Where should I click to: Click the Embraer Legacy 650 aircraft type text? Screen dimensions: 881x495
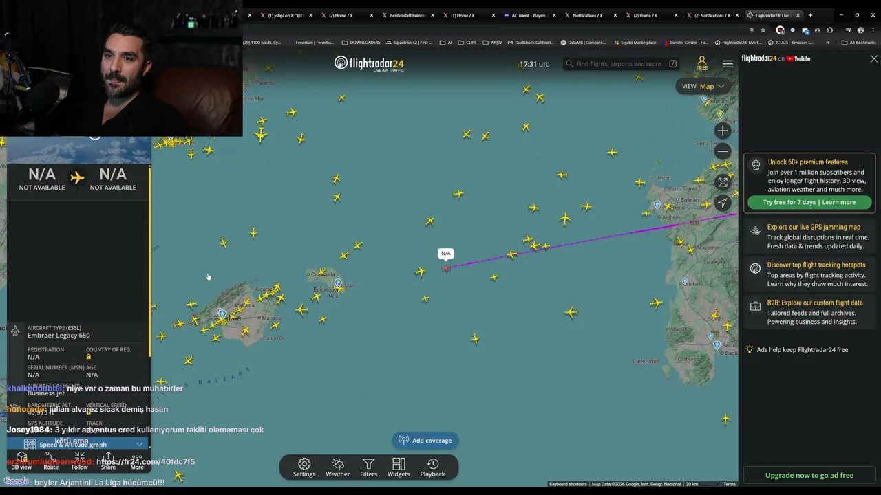[59, 335]
